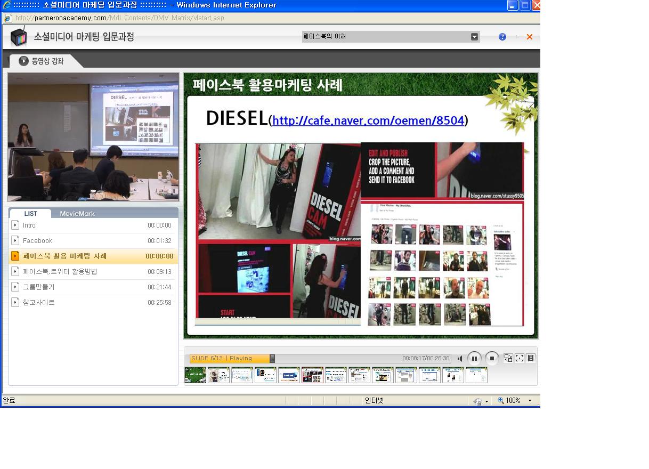Select the current slide 6 thumbnail
This screenshot has width=649, height=469.
[x=313, y=375]
